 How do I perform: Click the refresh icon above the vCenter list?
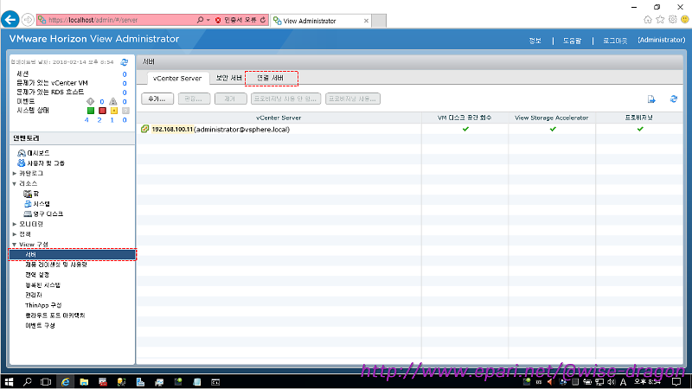point(674,99)
